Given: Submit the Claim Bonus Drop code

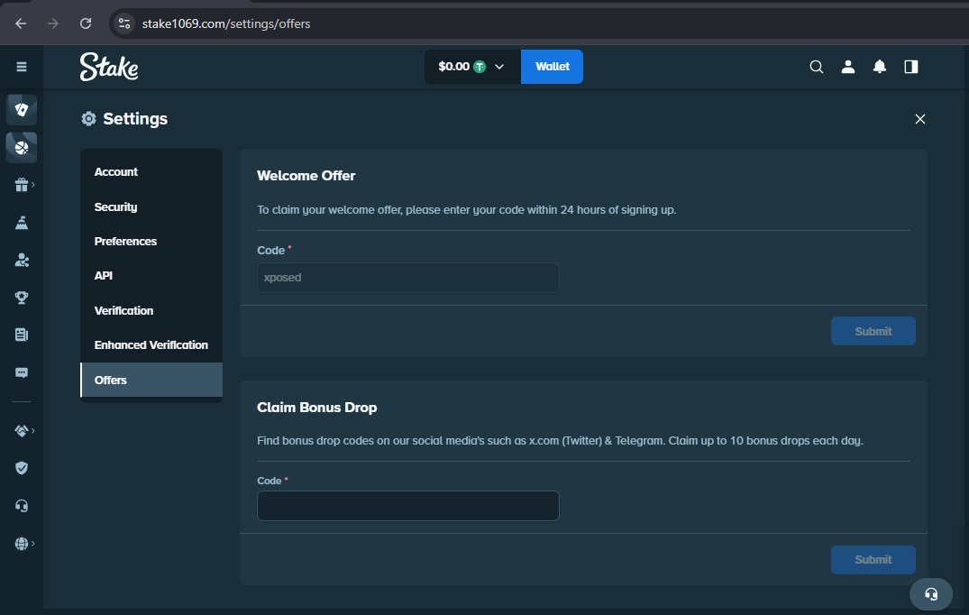Looking at the screenshot, I should [873, 559].
